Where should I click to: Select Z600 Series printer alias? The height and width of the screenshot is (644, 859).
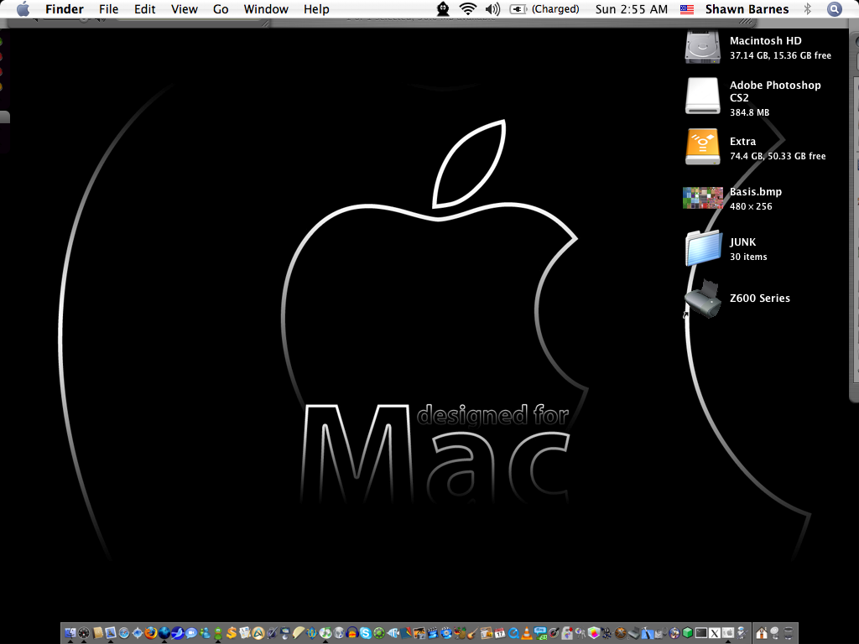pyautogui.click(x=702, y=299)
